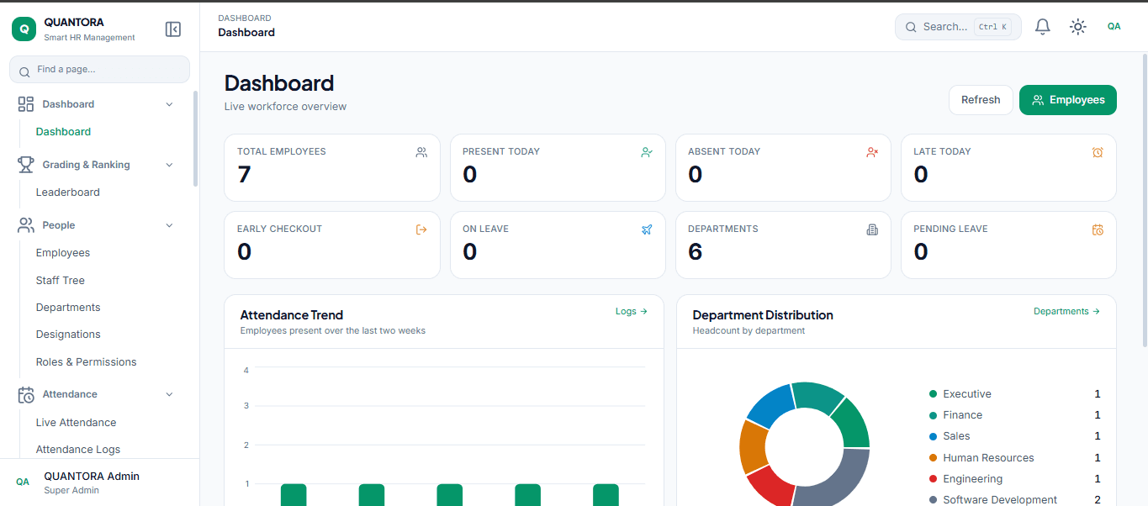The image size is (1148, 506).
Task: Click the Present Today check-user icon
Action: [647, 152]
